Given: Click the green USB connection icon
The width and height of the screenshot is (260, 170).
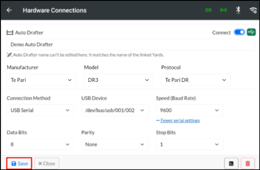Looking at the screenshot, I should tap(251, 32).
